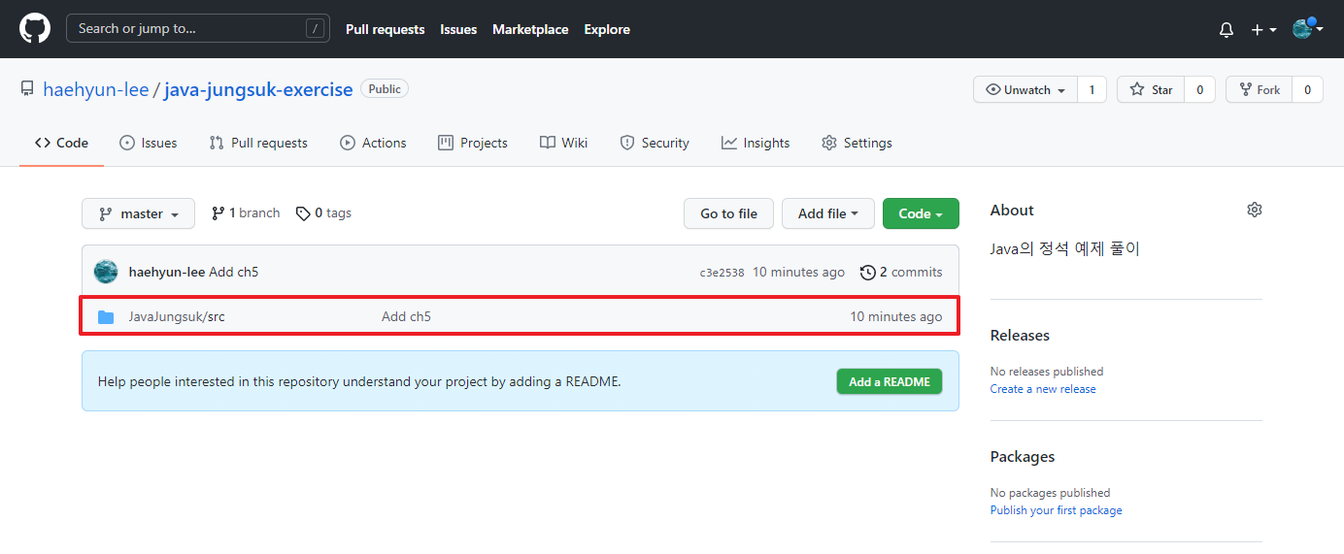This screenshot has width=1344, height=554.
Task: View the 0 tags link
Action: tap(323, 212)
